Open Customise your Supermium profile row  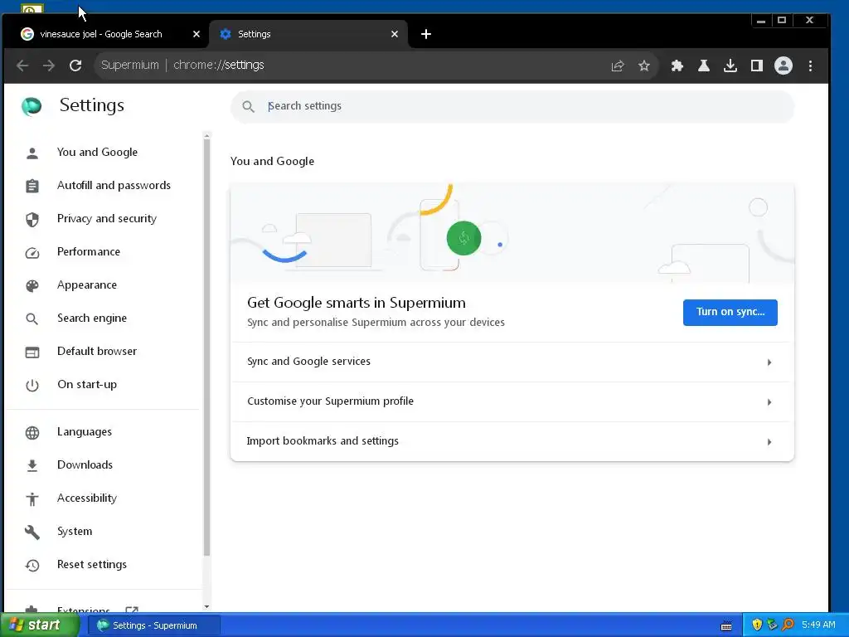512,402
